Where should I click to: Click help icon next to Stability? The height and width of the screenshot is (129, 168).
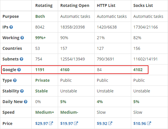22,91
